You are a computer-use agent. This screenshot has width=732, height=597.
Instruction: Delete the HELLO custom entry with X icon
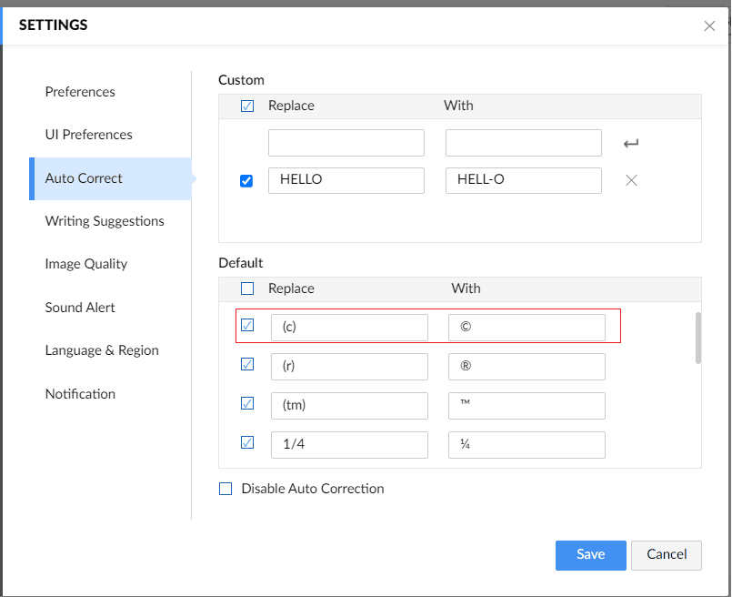pos(631,180)
